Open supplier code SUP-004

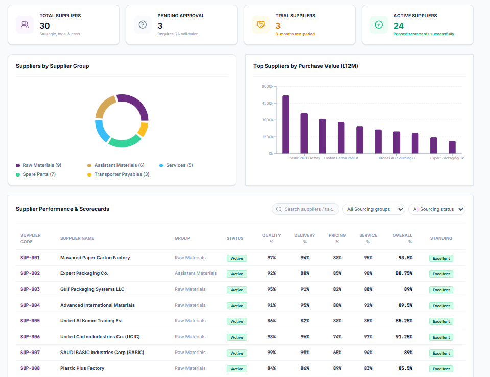[x=30, y=305]
